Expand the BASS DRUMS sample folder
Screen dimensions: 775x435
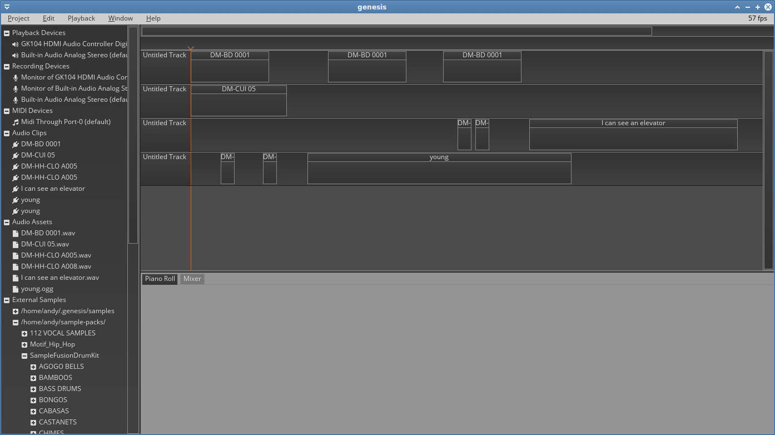[x=32, y=389]
